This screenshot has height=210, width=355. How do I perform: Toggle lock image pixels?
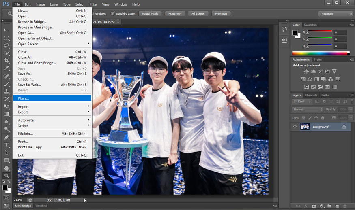(310, 118)
